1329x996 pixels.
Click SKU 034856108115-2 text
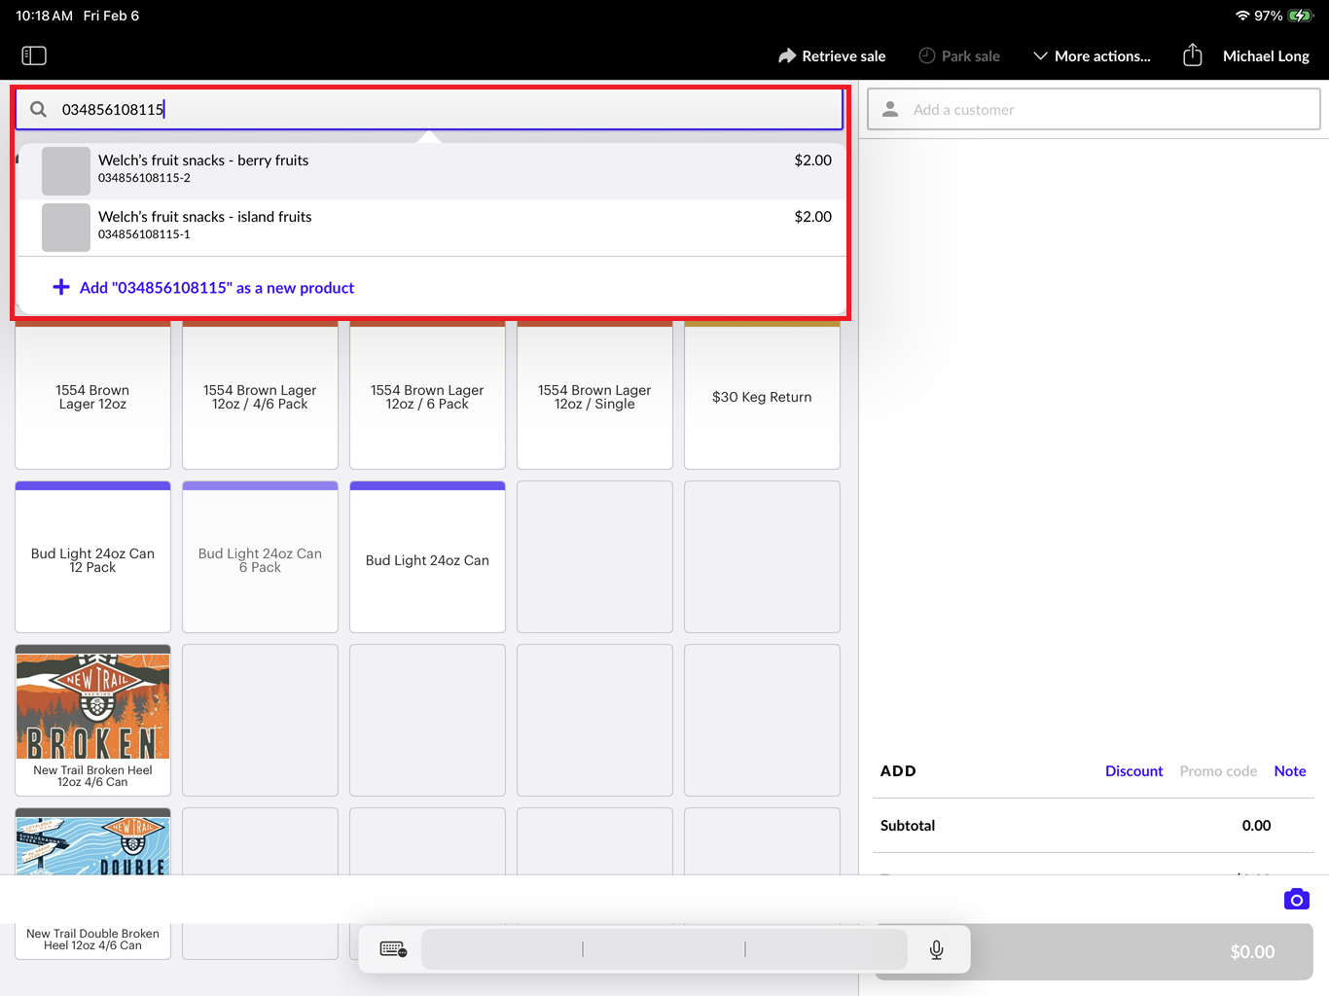(144, 178)
